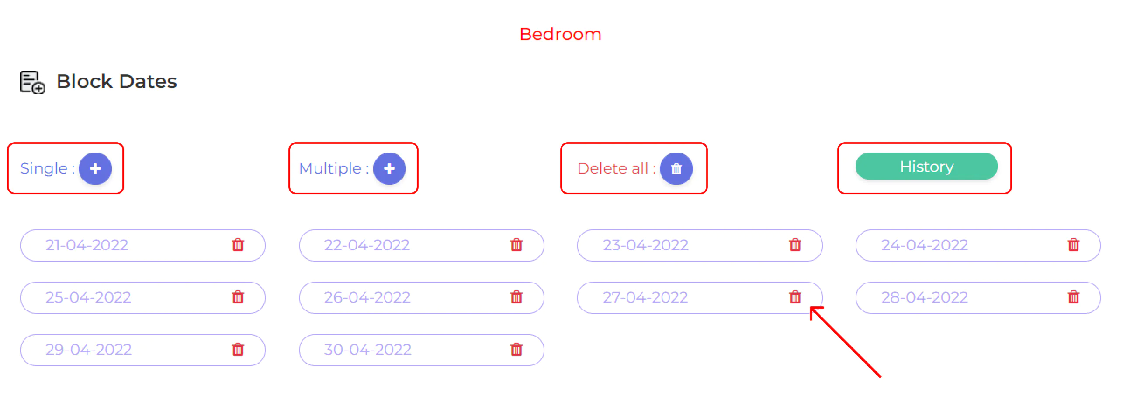Click the Delete all trash icon
Screen dimensions: 1123x395
coord(676,168)
